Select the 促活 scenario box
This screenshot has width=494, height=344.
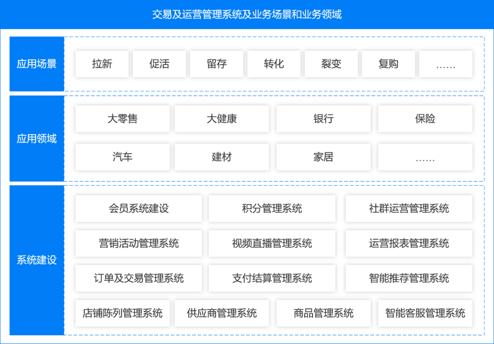coord(160,64)
